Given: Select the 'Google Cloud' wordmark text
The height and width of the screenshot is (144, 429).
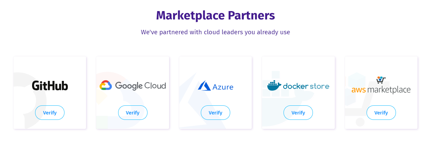Looking at the screenshot, I should point(140,86).
